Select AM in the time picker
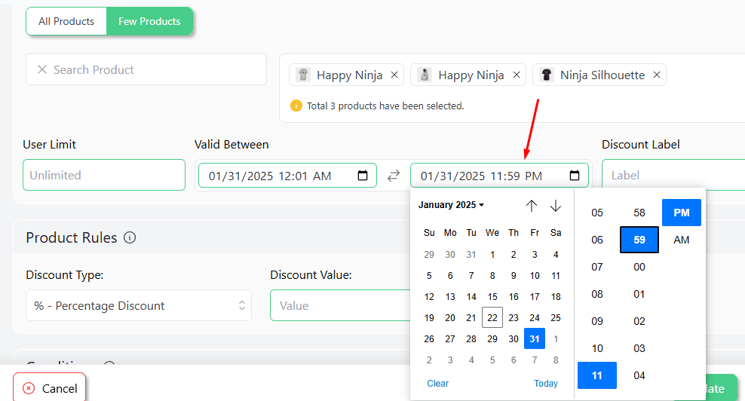 pyautogui.click(x=681, y=240)
